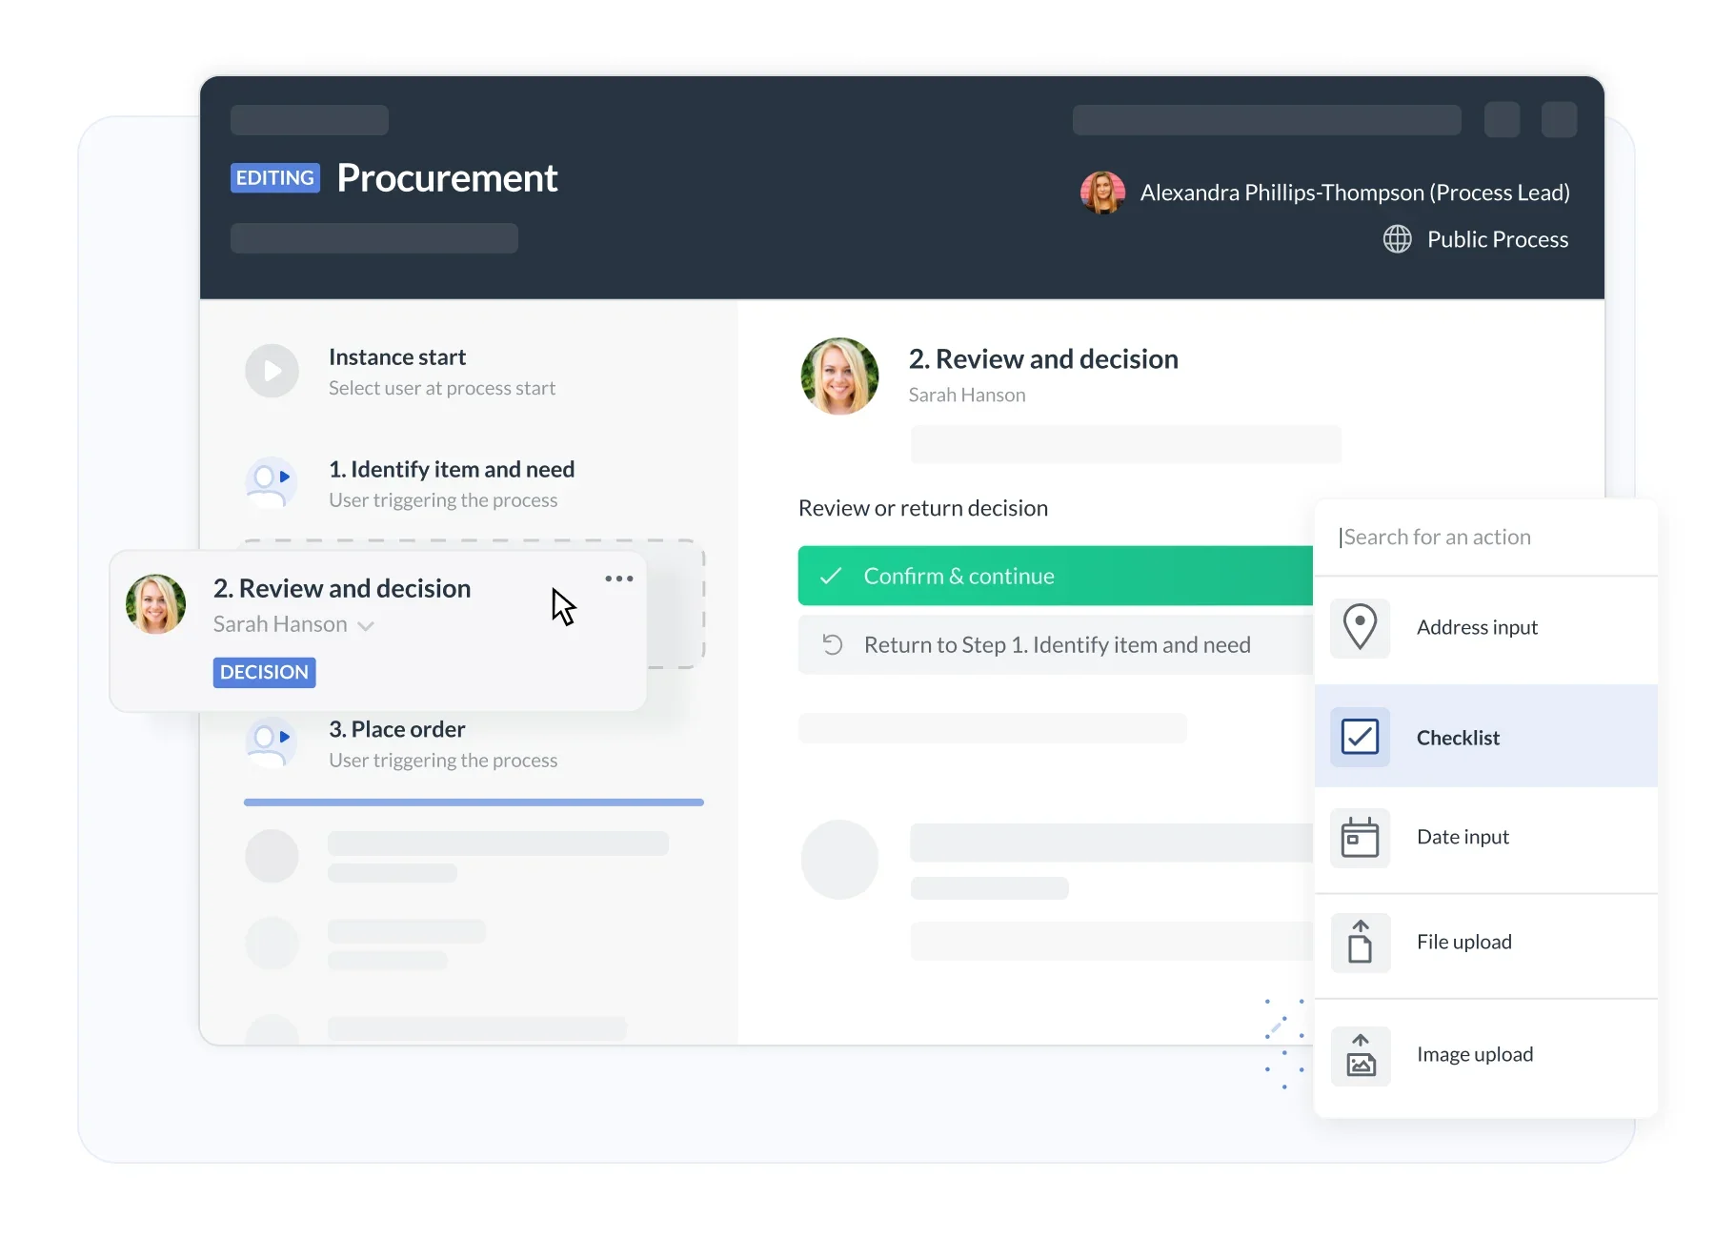Click the checkmark icon on Confirm & continue
Viewport: 1715px width, 1239px height.
(831, 576)
